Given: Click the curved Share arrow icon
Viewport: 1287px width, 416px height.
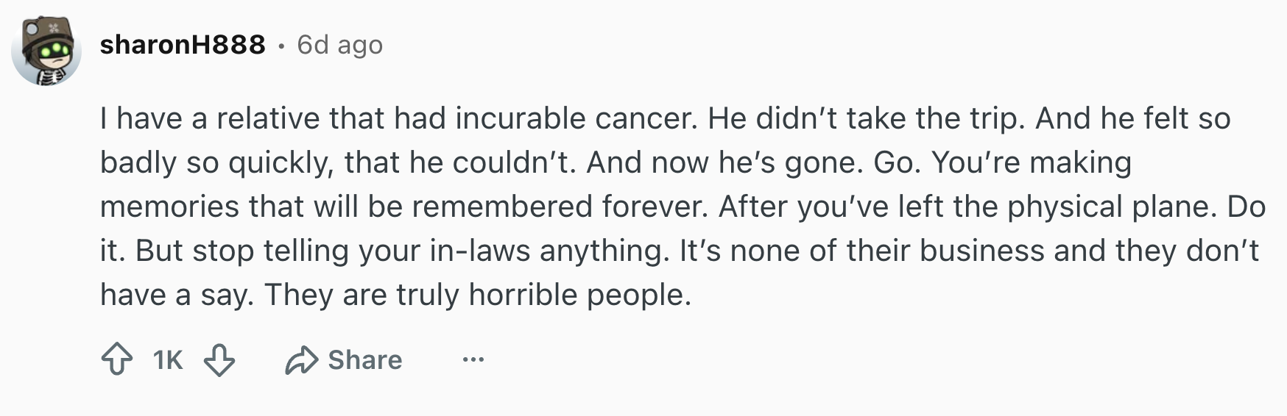Looking at the screenshot, I should click(301, 360).
